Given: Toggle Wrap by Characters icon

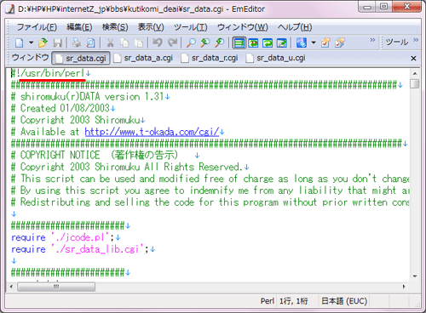Looking at the screenshot, I should (x=253, y=43).
